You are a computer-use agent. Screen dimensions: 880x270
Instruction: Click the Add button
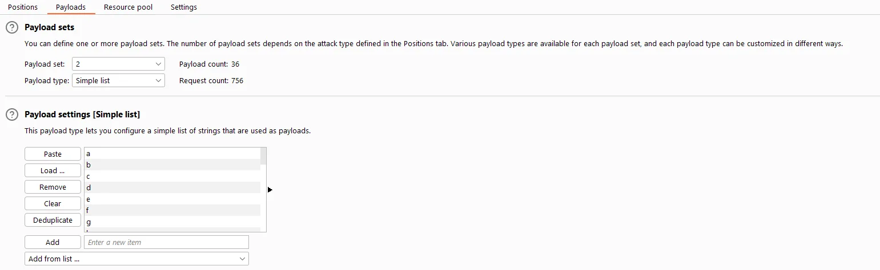(x=53, y=242)
